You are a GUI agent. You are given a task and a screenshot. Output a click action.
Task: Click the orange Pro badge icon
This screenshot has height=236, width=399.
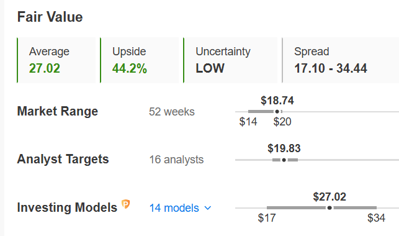pyautogui.click(x=126, y=204)
